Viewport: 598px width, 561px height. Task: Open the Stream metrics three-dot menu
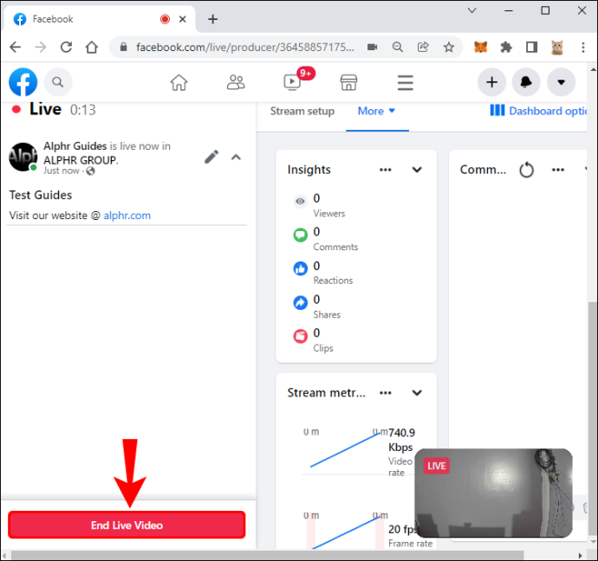click(385, 393)
